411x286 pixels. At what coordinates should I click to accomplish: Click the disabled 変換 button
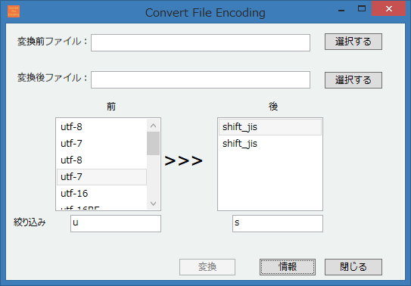(207, 267)
